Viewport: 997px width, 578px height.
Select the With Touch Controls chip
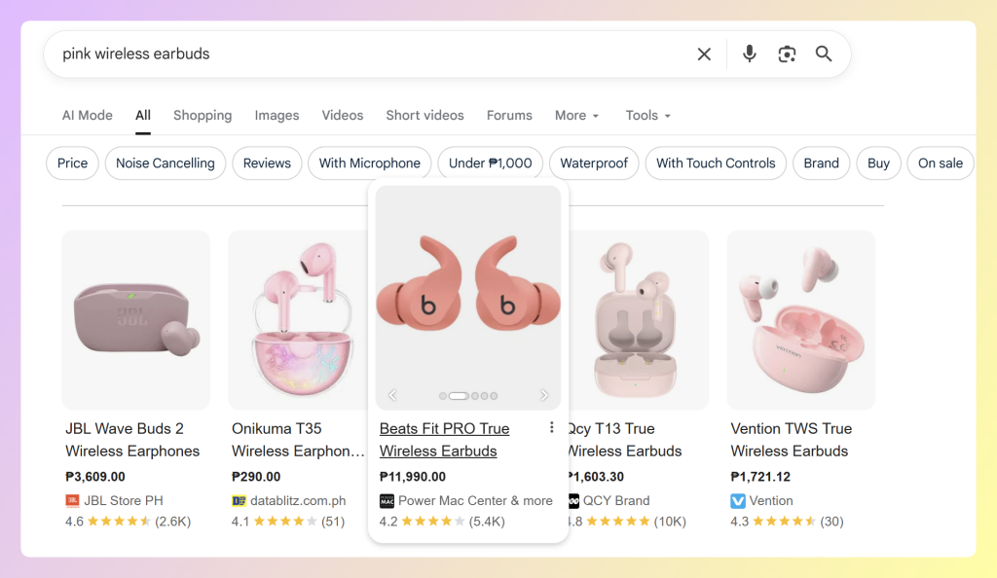pyautogui.click(x=716, y=163)
